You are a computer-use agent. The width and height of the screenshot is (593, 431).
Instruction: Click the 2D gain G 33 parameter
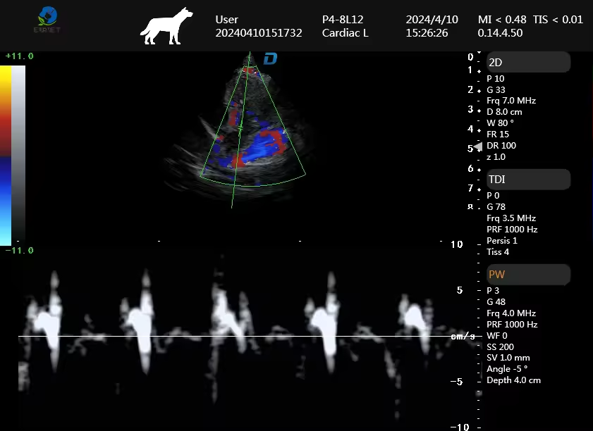click(496, 89)
